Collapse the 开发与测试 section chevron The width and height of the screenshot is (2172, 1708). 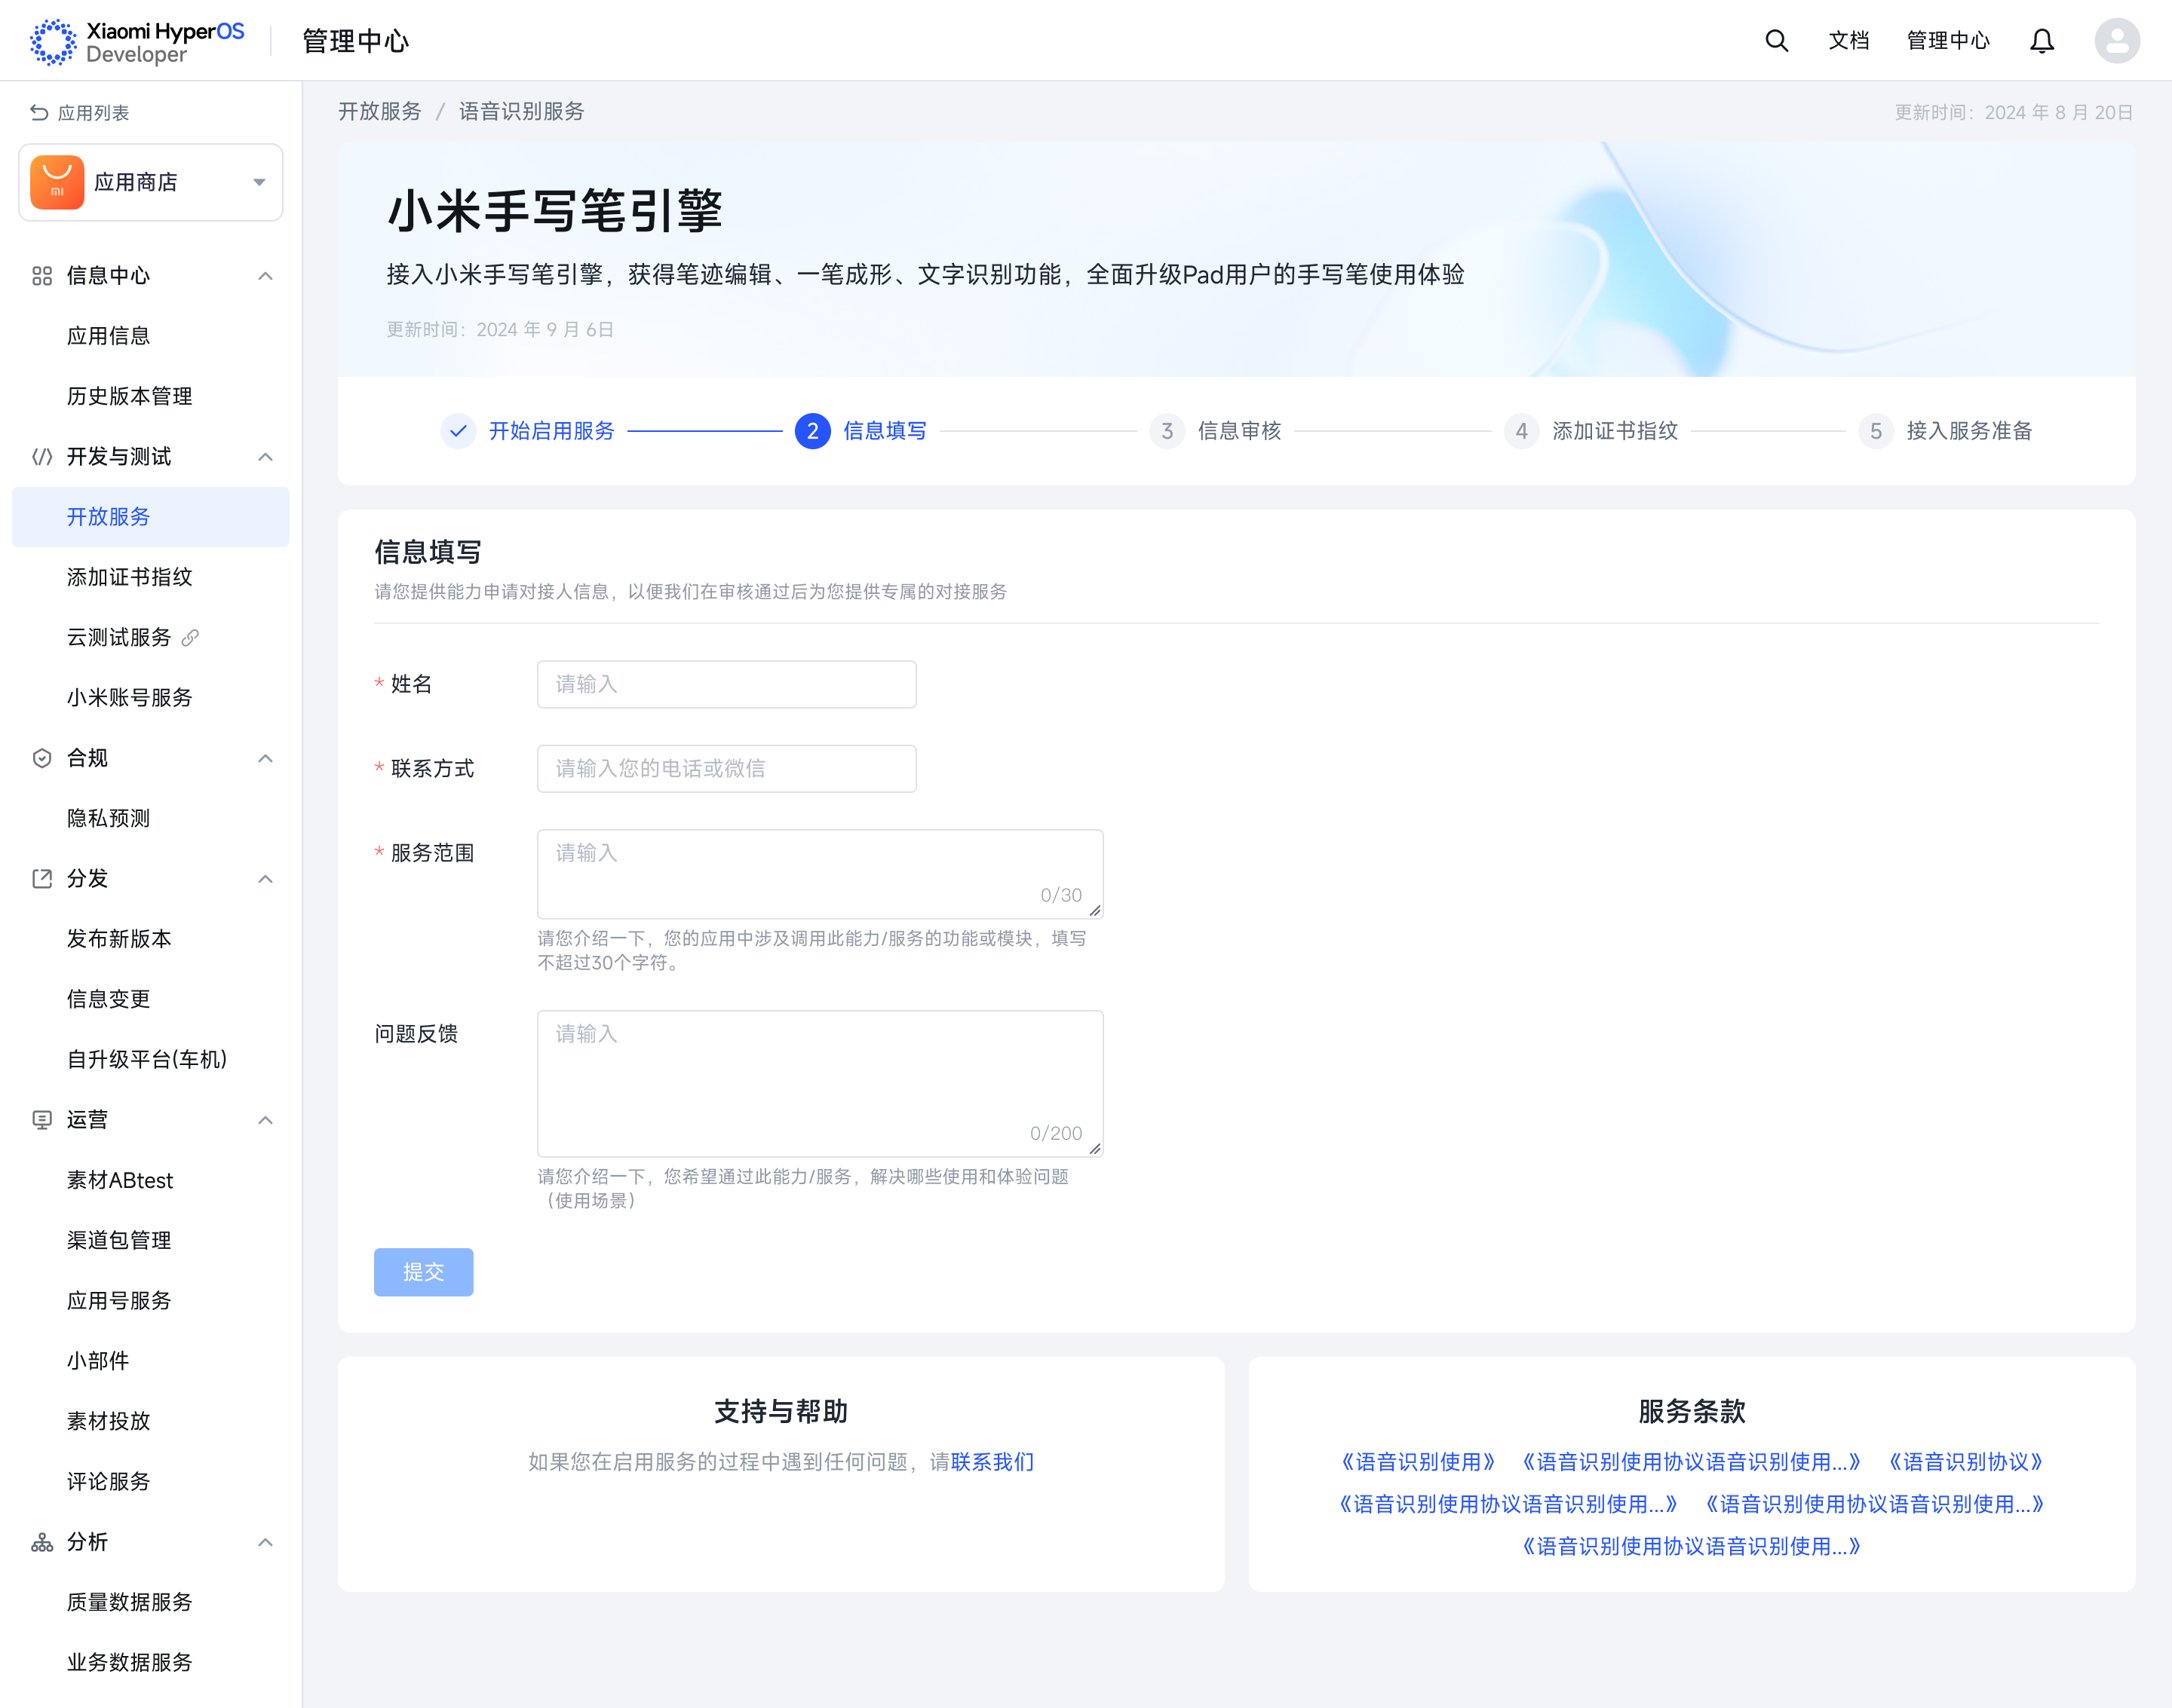tap(265, 457)
